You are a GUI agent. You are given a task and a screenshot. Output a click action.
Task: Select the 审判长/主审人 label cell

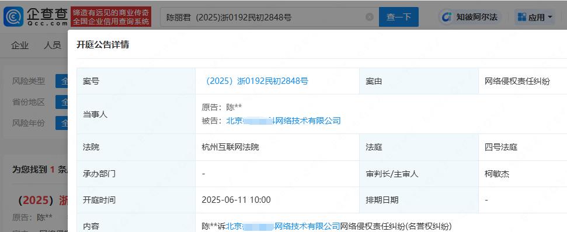pyautogui.click(x=419, y=174)
